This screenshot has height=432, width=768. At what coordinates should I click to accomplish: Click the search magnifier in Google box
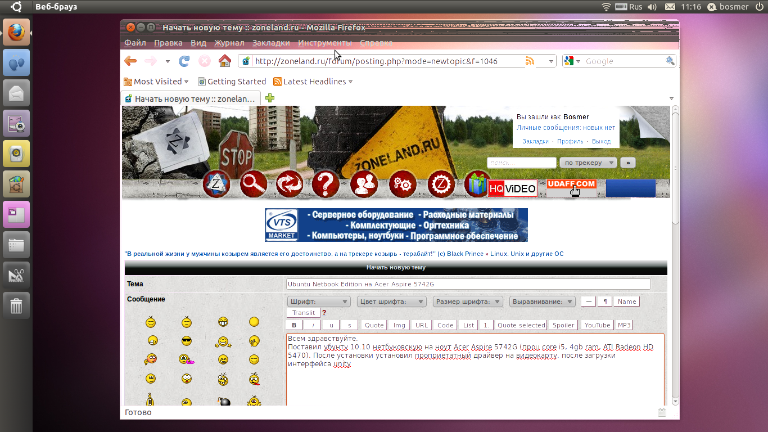pyautogui.click(x=670, y=61)
